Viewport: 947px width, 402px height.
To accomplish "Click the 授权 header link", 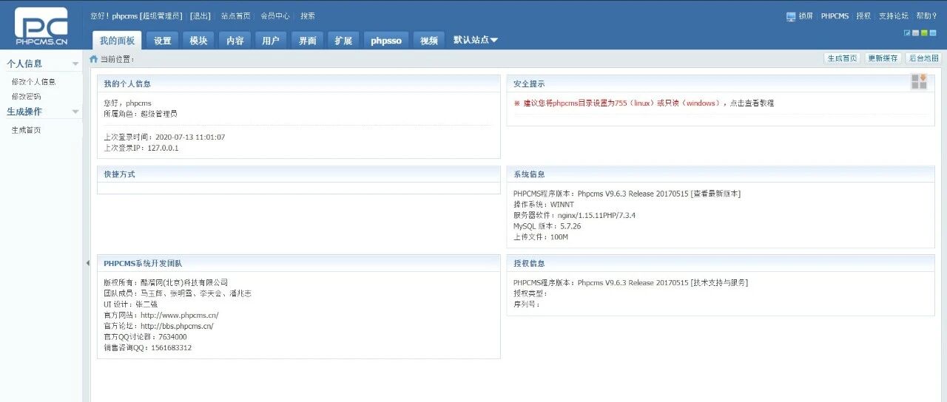I will tap(863, 16).
